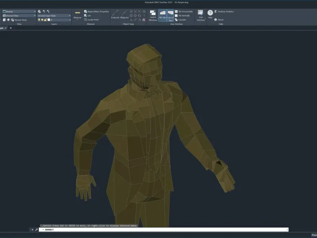The width and height of the screenshot is (317, 238).
Task: Toggle the File Tabs button
Action: tap(162, 15)
